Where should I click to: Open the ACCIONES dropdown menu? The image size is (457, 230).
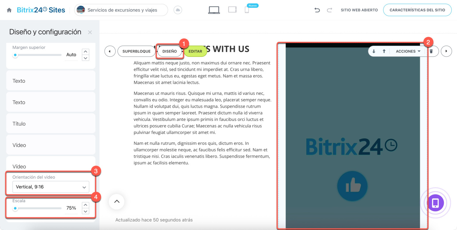[x=408, y=51]
